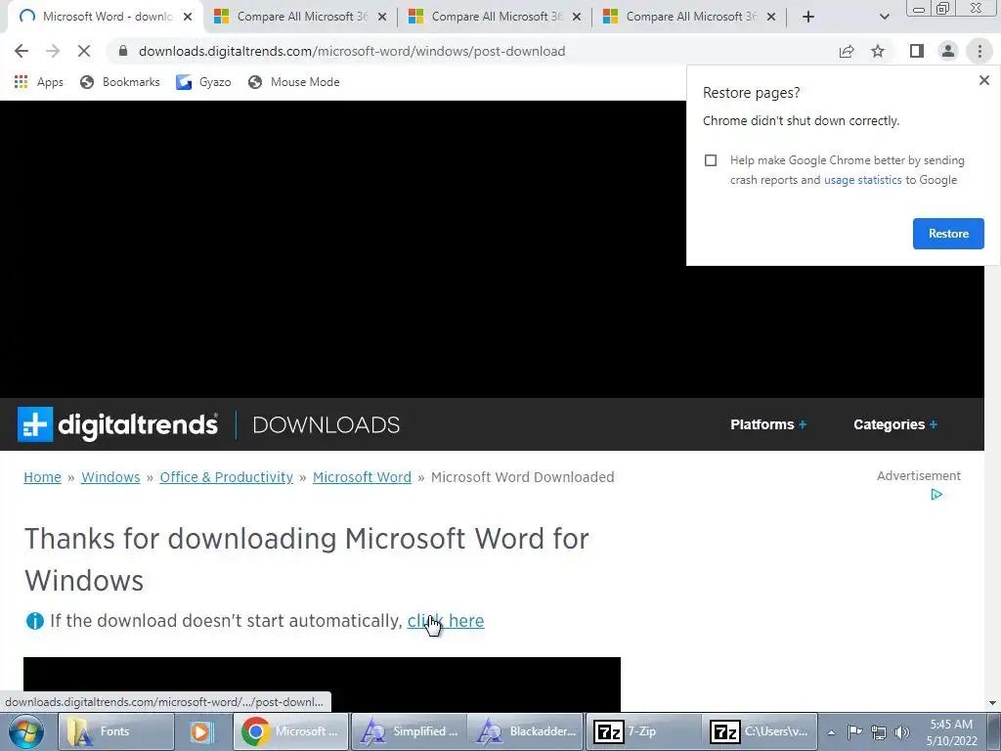Viewport: 1001px width, 751px height.
Task: Go to the Home breadcrumb
Action: [42, 477]
